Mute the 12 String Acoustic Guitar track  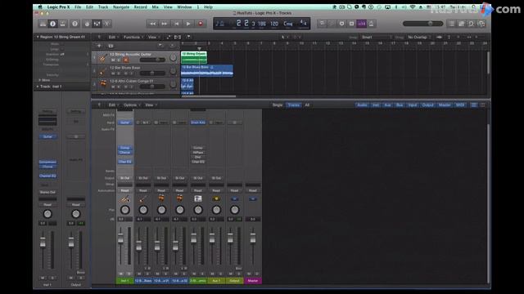click(x=113, y=60)
